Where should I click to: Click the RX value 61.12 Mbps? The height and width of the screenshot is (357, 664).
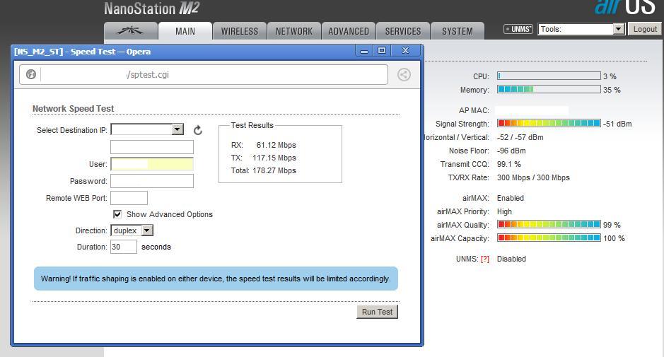tap(276, 145)
